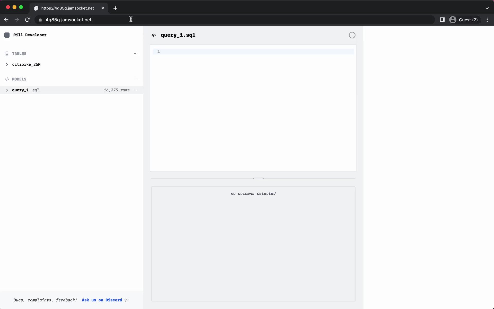Reload the page
This screenshot has height=309, width=494.
(27, 20)
